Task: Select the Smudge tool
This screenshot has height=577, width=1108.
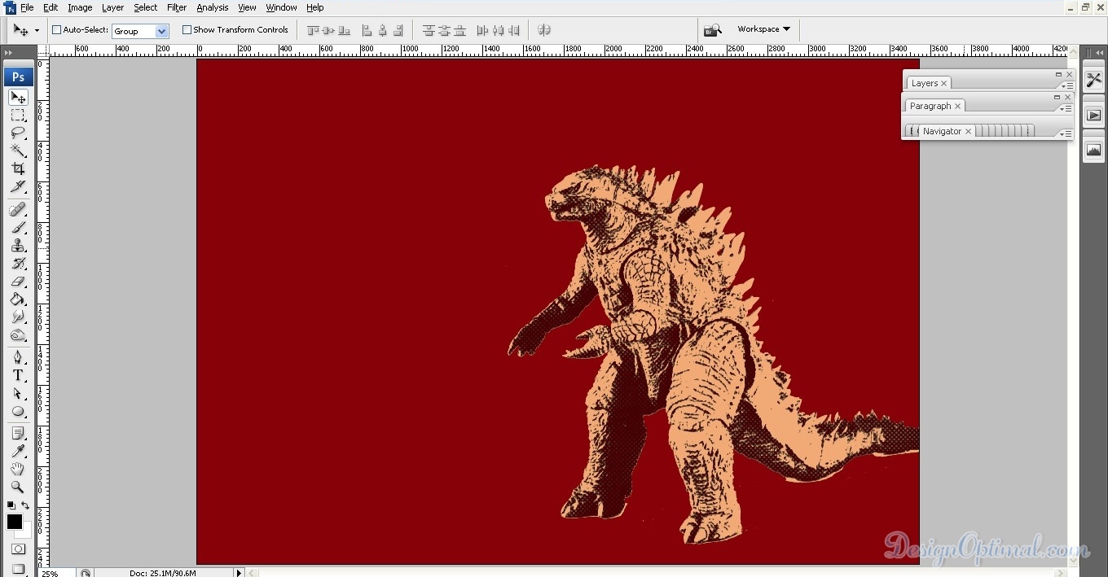Action: coord(18,317)
